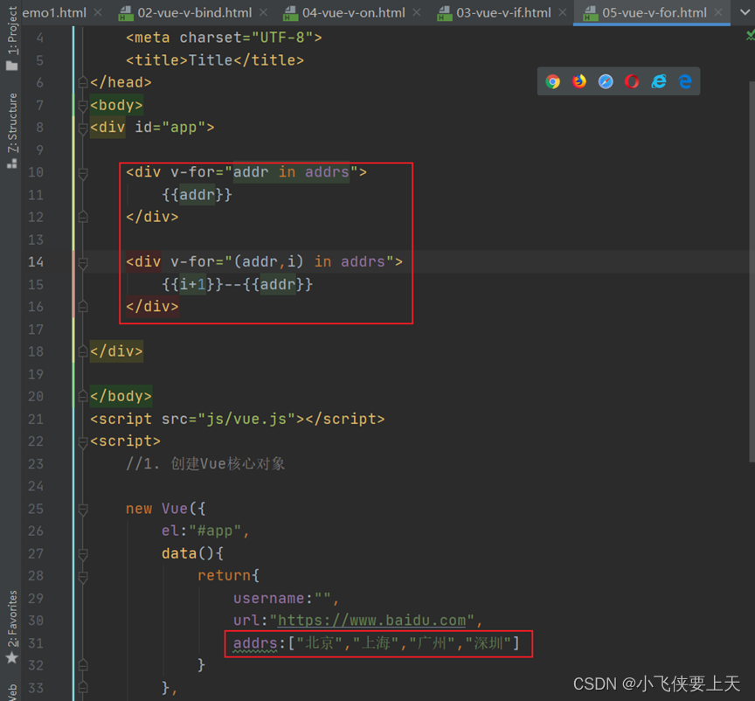
Task: Close the emo1.html tab
Action: pos(98,13)
